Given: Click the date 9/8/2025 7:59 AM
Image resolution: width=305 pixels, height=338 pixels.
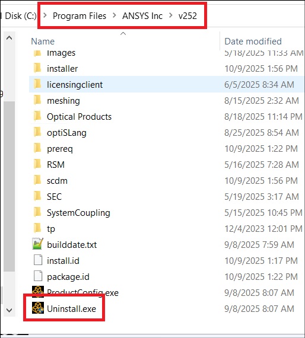Looking at the screenshot, I should [259, 245].
